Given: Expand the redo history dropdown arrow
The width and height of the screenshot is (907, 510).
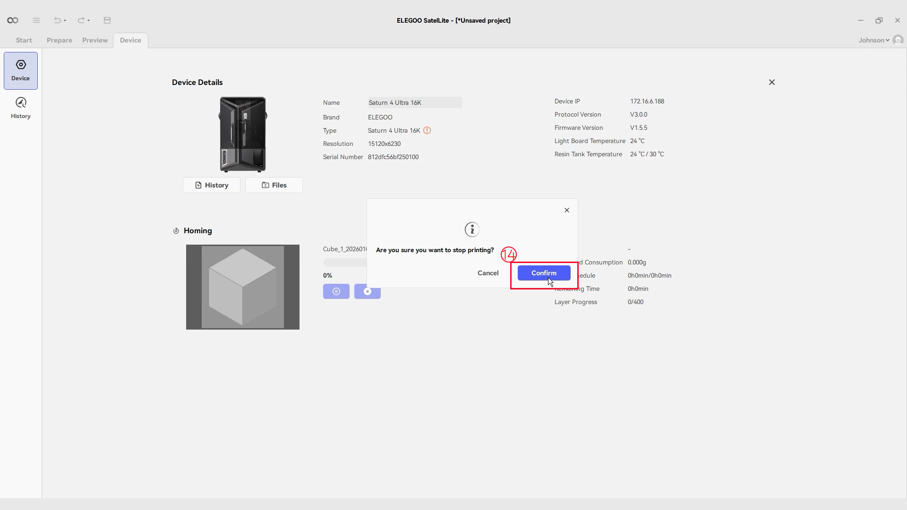Looking at the screenshot, I should click(89, 21).
